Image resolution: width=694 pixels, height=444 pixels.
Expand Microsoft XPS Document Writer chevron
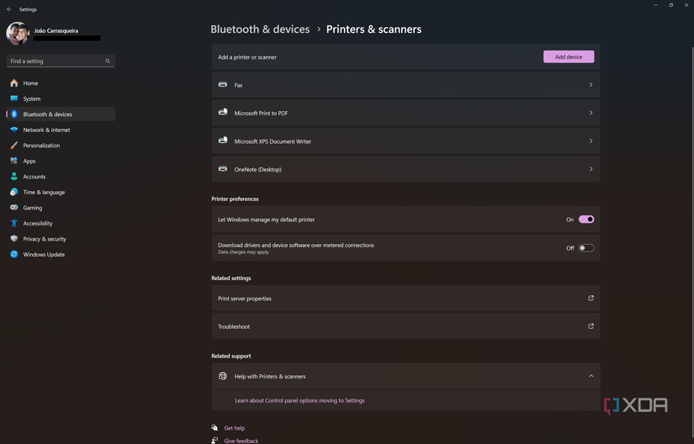tap(591, 141)
